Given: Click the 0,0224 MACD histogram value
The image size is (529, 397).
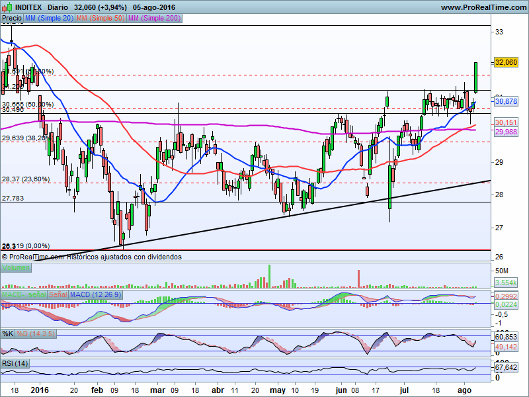Looking at the screenshot, I should pyautogui.click(x=506, y=305).
